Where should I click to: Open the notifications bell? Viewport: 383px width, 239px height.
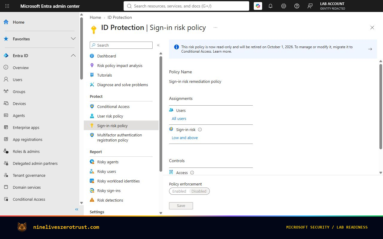270,6
